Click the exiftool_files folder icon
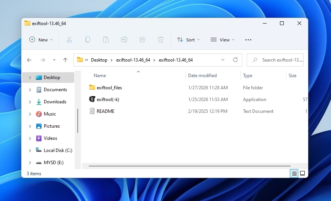331x201 pixels. 92,87
